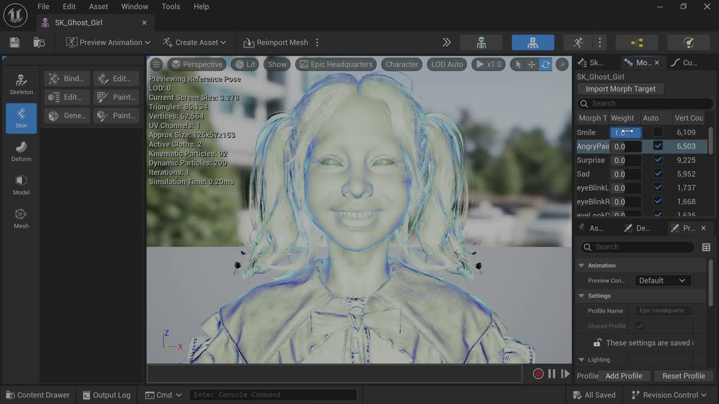Screen dimensions: 719x404
Task: Open the Output Log
Action: (106, 395)
